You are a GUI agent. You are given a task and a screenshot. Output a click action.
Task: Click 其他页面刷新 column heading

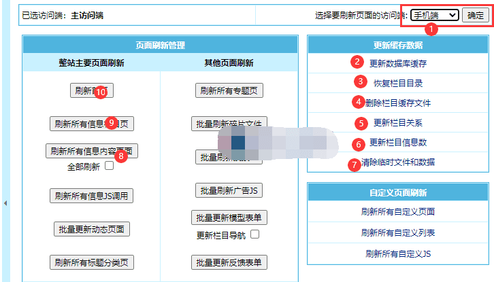coord(229,63)
